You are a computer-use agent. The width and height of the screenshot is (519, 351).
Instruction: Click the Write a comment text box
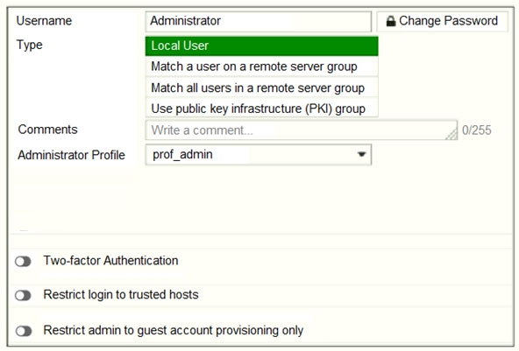pos(302,130)
